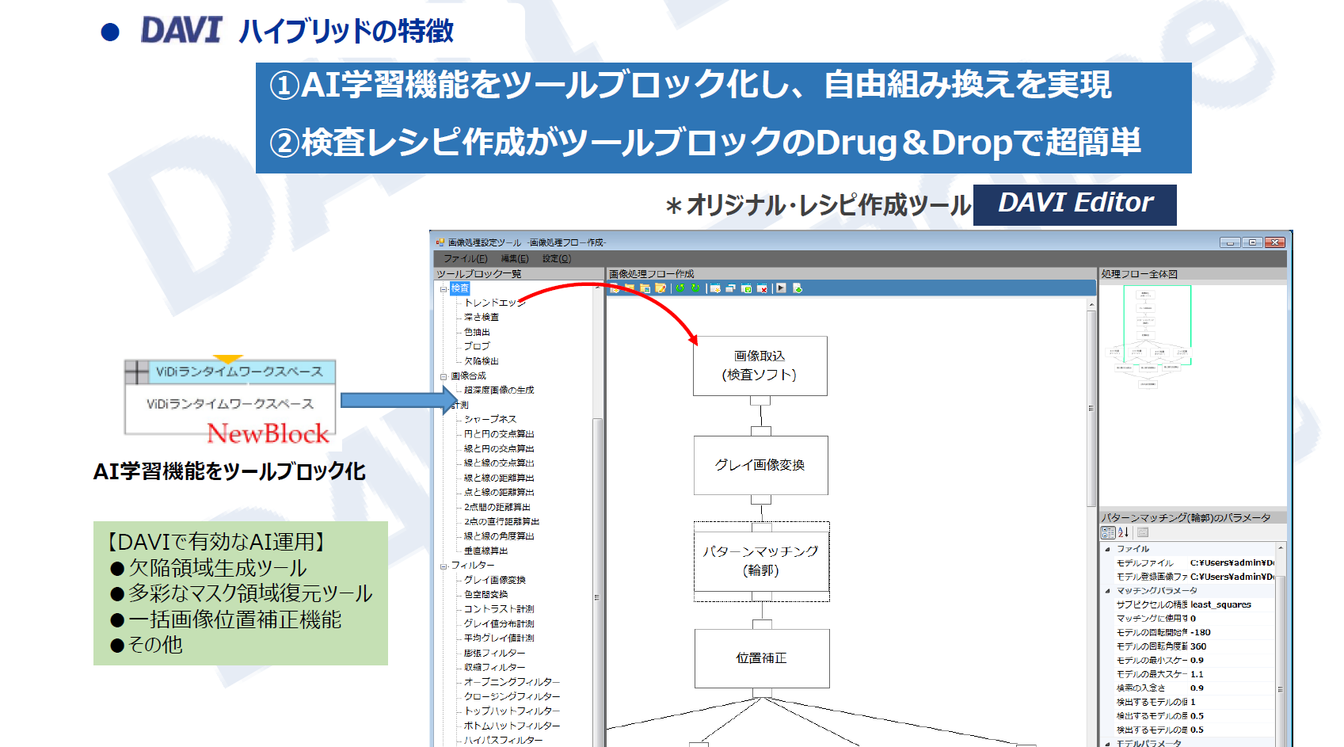Select the グレイ画像変換 flow block
This screenshot has width=1344, height=747.
(x=760, y=465)
